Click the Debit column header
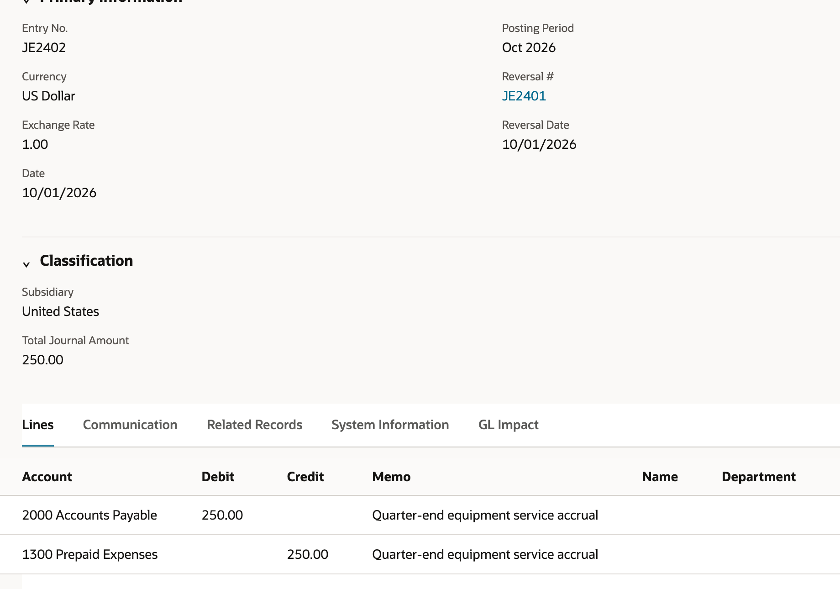Viewport: 840px width, 589px height. click(218, 477)
